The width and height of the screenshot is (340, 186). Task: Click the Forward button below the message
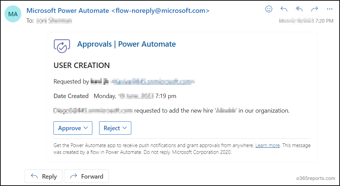pyautogui.click(x=86, y=176)
